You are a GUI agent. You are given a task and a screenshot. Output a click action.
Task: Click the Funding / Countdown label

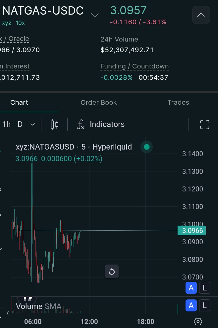point(135,66)
